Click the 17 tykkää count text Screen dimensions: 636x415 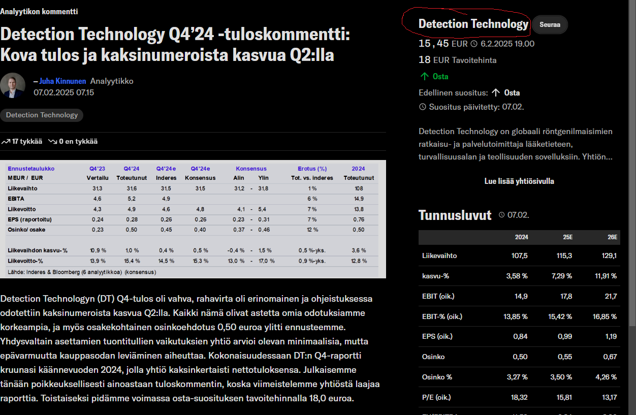[x=27, y=142]
